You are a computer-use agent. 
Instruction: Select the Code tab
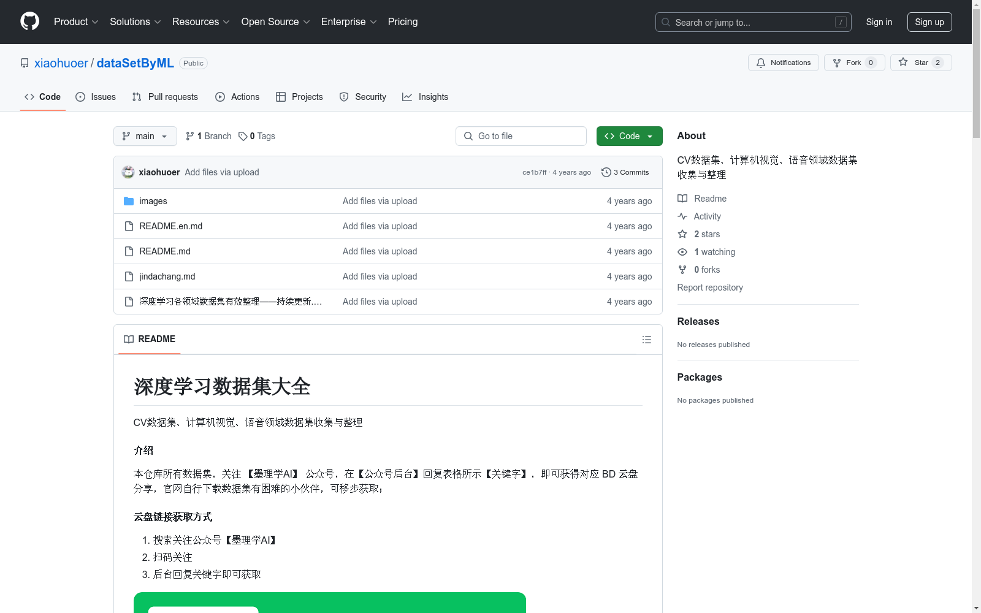click(43, 97)
